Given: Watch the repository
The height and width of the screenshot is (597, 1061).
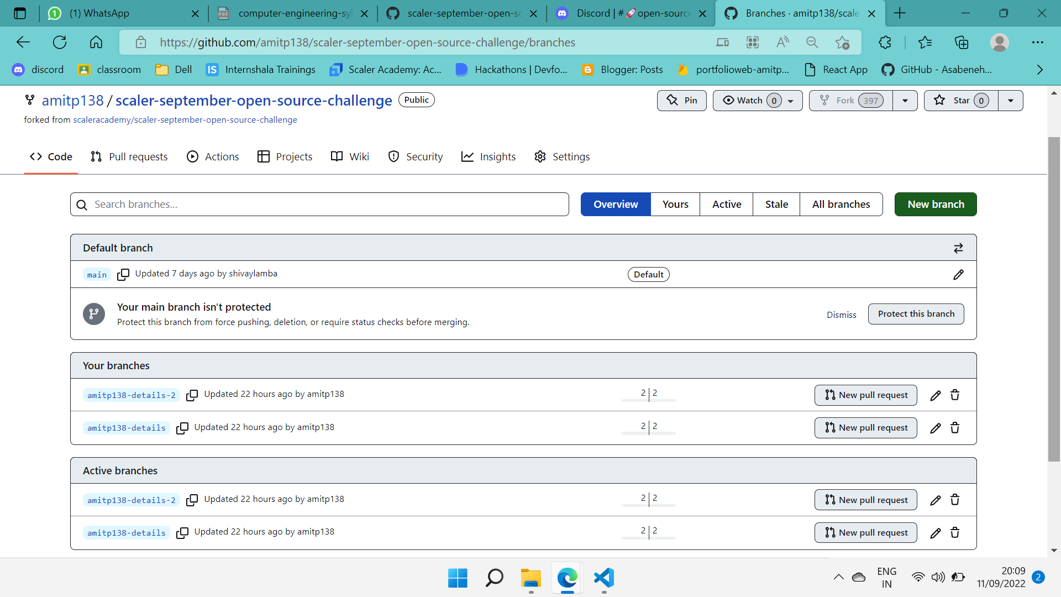Looking at the screenshot, I should click(749, 101).
